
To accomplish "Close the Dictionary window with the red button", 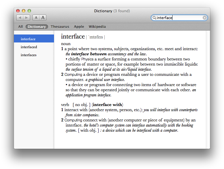I will 18,11.
